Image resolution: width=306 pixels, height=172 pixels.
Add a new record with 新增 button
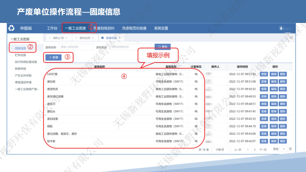click(x=54, y=57)
